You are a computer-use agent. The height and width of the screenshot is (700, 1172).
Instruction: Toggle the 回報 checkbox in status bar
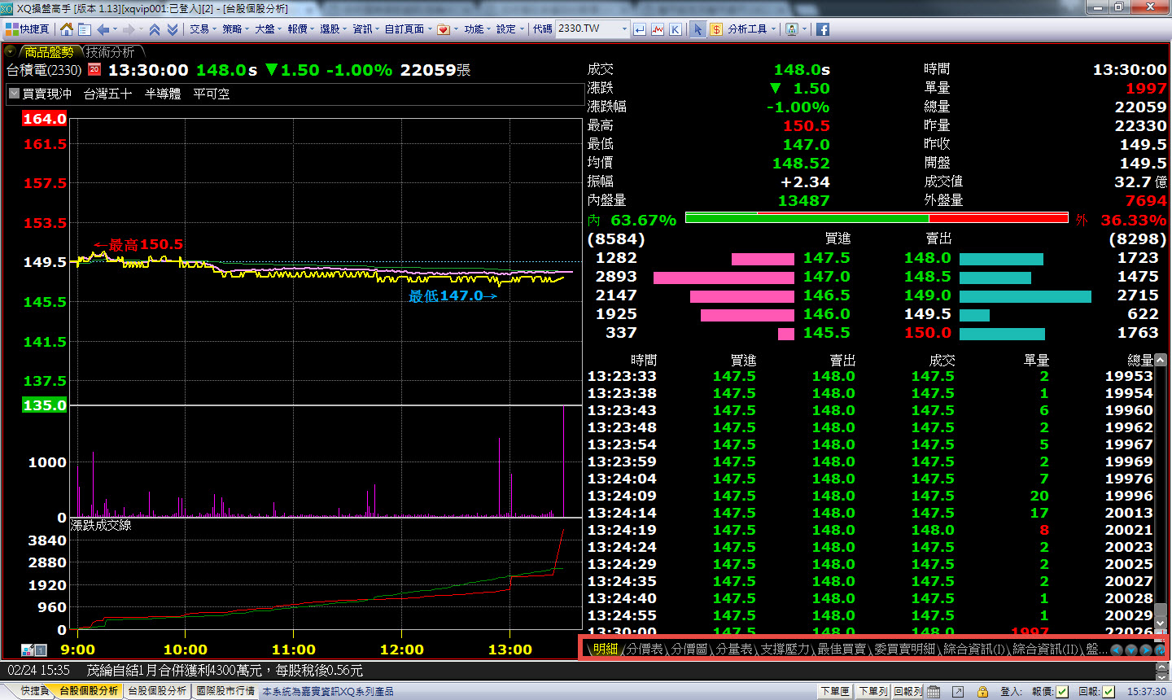[x=1108, y=691]
